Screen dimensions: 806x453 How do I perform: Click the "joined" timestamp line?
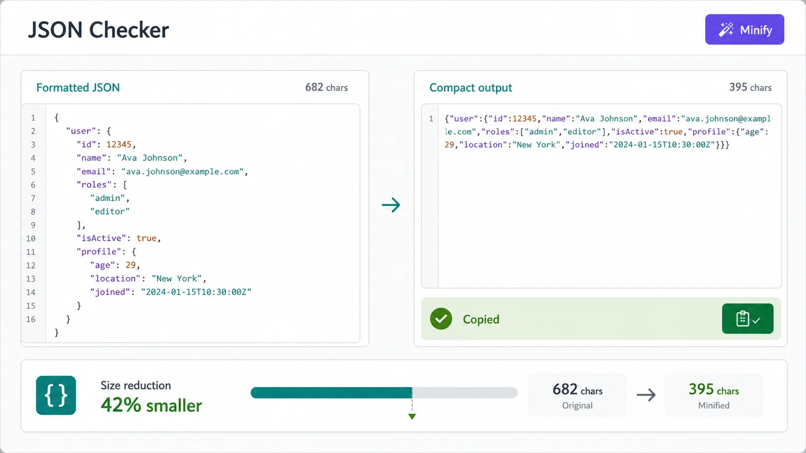click(171, 292)
